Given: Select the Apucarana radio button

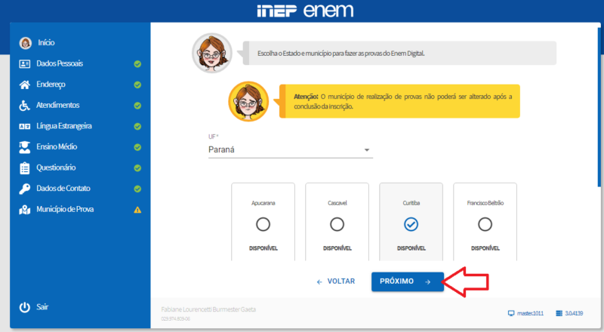Looking at the screenshot, I should [x=263, y=224].
